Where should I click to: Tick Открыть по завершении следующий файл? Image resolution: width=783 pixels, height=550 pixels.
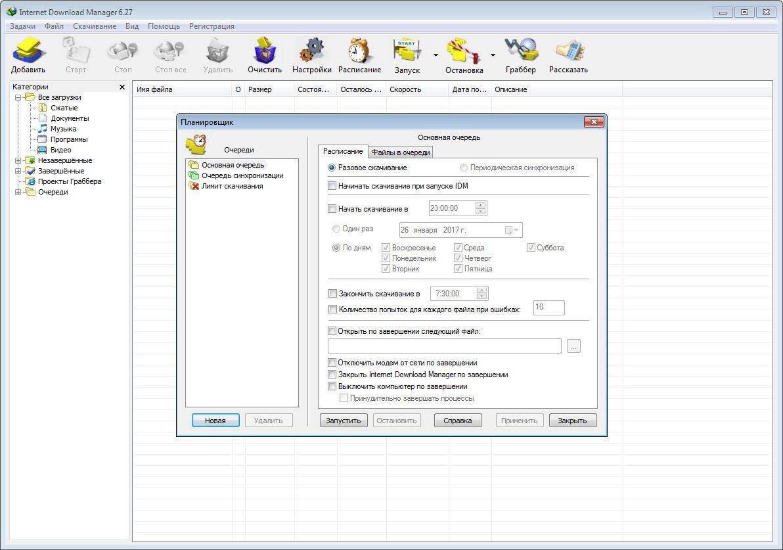(332, 331)
